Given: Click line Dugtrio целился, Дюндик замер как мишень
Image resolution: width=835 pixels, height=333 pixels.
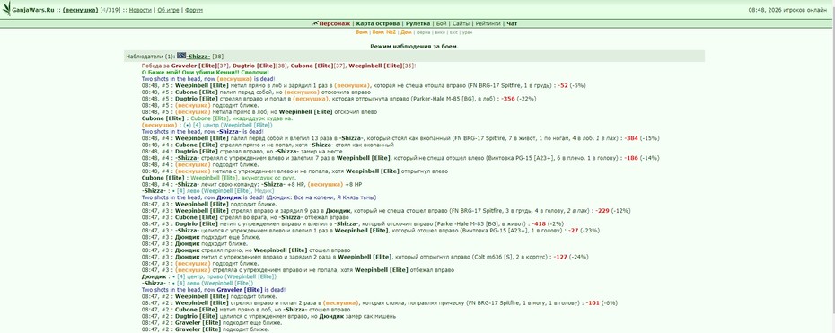Looking at the screenshot, I should 268,316.
